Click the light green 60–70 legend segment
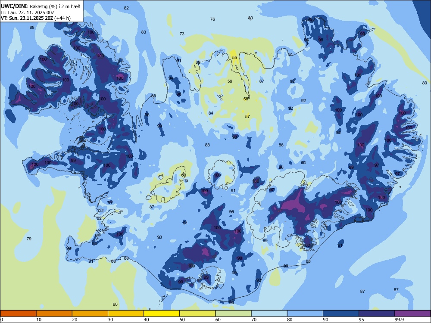 click(x=233, y=314)
